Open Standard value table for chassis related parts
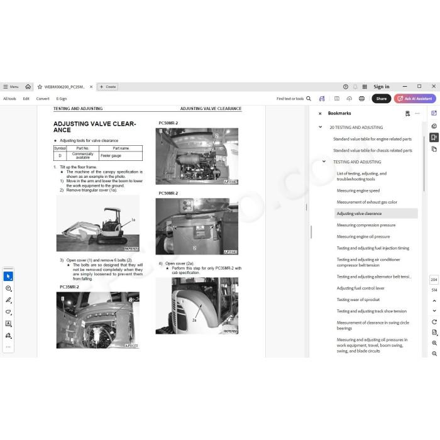440x440 pixels. click(x=373, y=150)
